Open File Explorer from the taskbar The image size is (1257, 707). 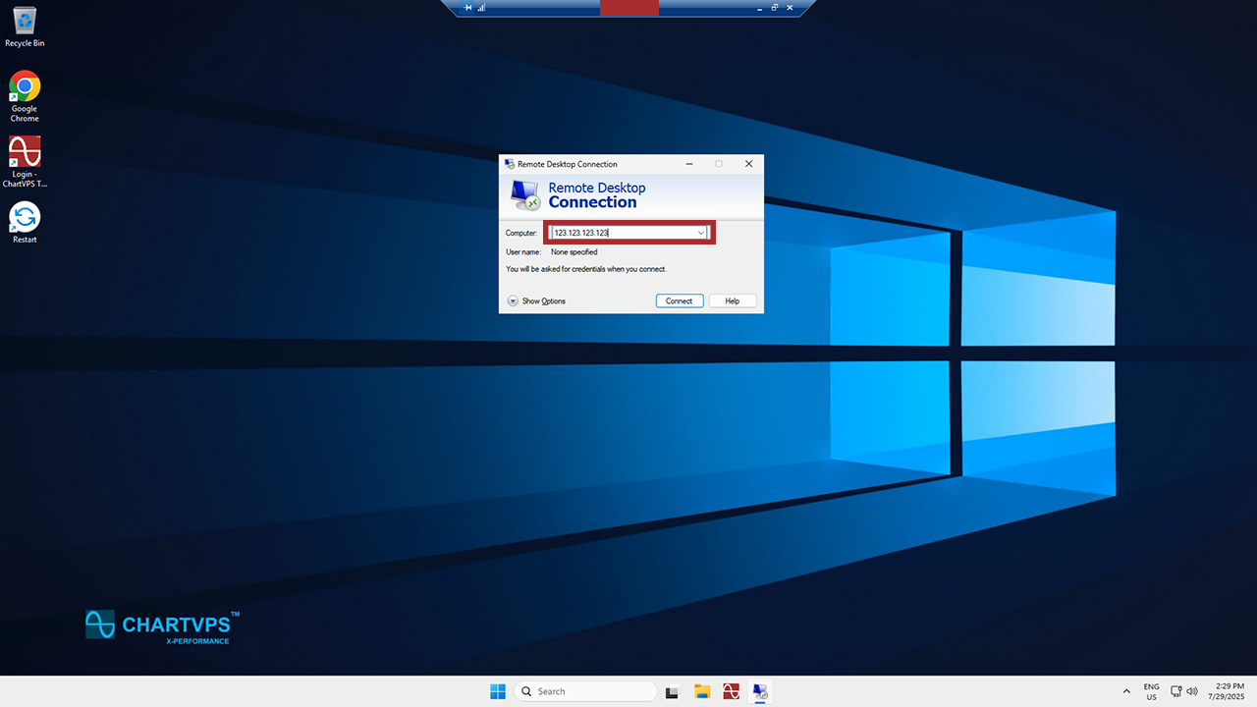click(702, 691)
